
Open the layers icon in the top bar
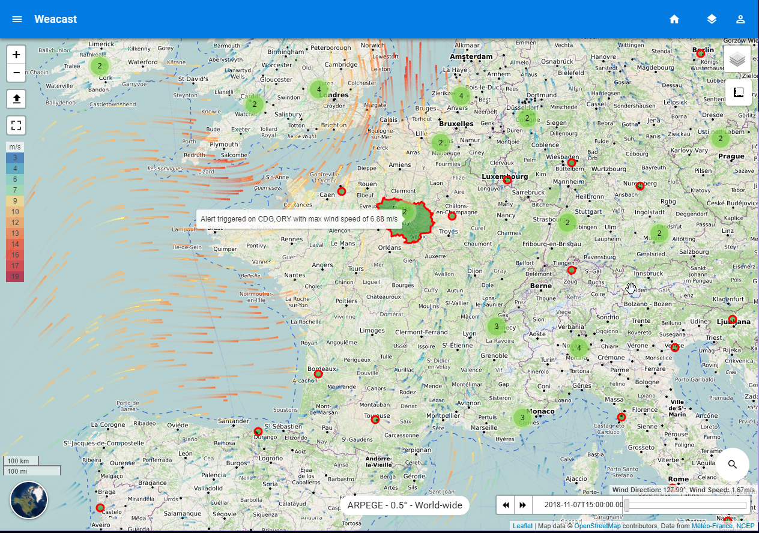tap(712, 19)
